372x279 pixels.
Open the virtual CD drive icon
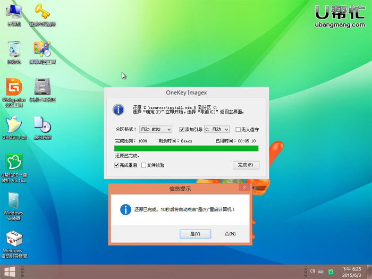(43, 126)
